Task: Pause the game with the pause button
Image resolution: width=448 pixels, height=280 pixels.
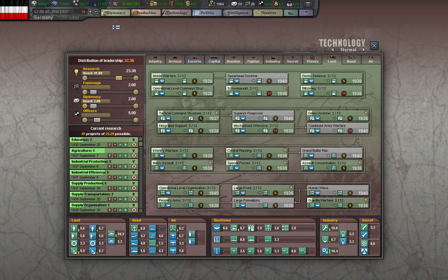Action: [x=84, y=11]
